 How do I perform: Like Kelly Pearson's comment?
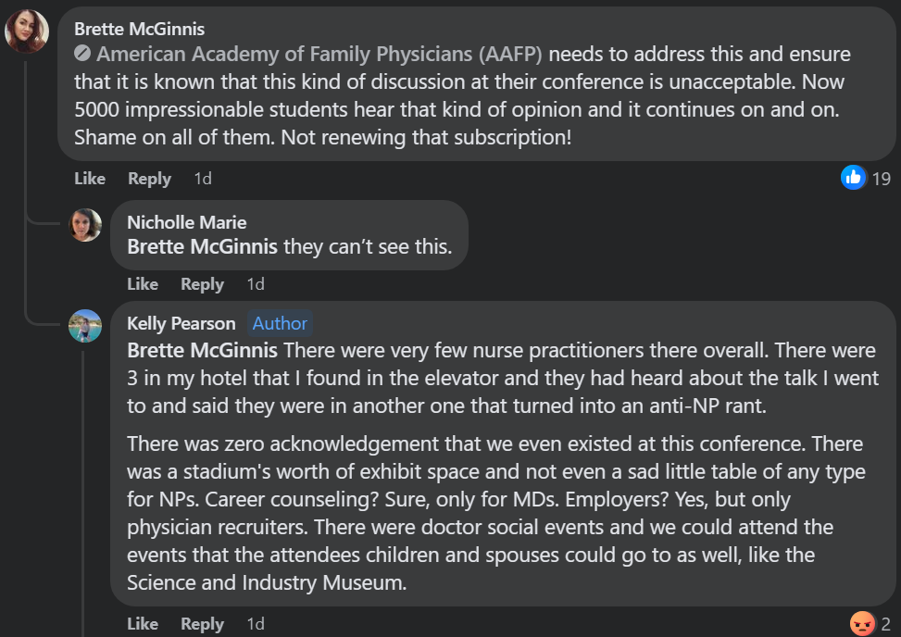[x=143, y=623]
